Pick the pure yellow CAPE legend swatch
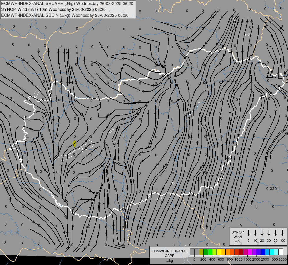Screen dimensions: 288x265 click(219, 252)
